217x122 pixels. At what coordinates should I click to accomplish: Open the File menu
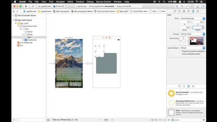30,2
